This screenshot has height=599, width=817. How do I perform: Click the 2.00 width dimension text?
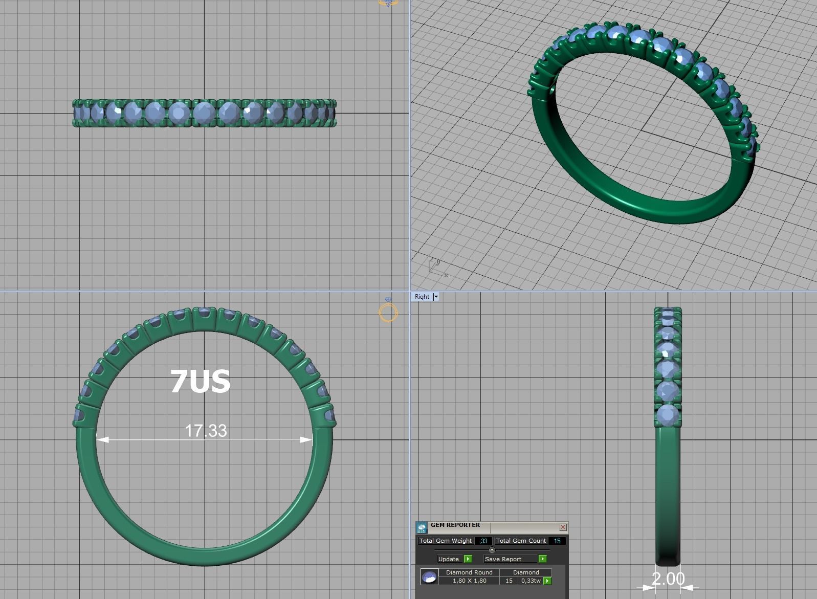[668, 579]
